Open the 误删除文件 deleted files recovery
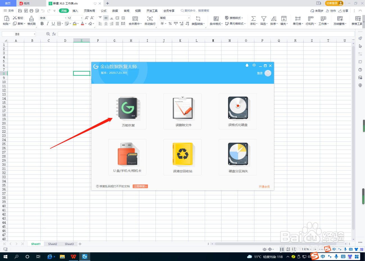 182,111
